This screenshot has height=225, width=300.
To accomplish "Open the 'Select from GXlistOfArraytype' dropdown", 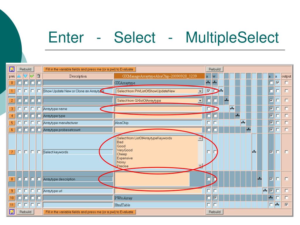I will [159, 100].
